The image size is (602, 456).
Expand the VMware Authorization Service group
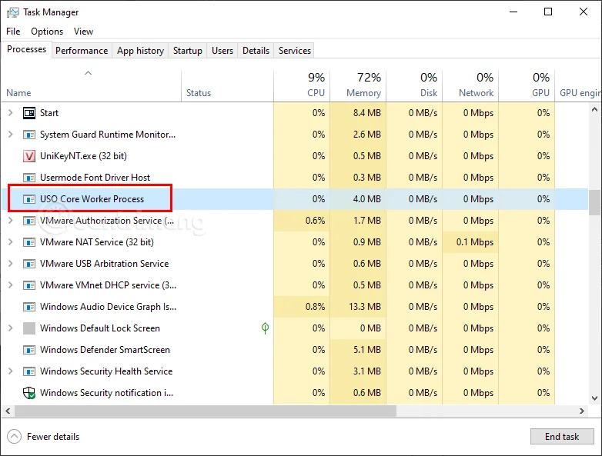[10, 221]
